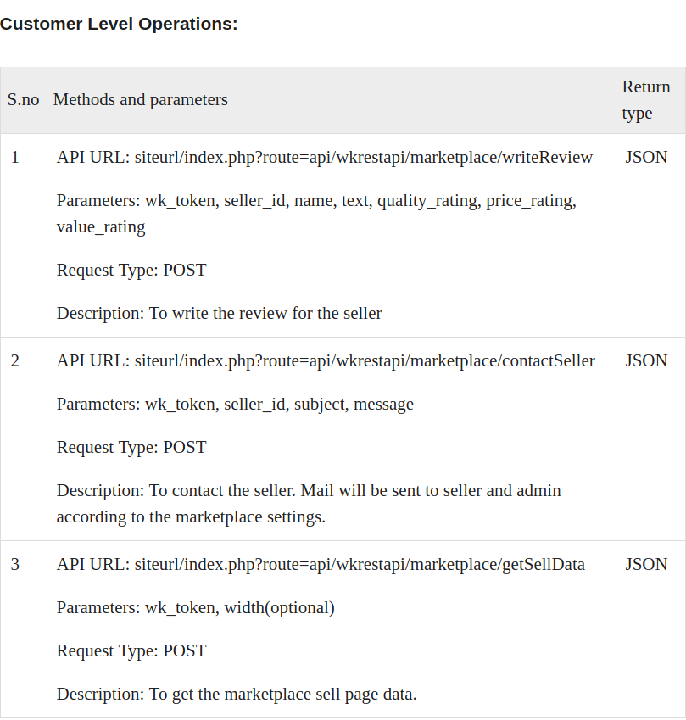
Task: Click the getSellData API URL text
Action: click(321, 564)
